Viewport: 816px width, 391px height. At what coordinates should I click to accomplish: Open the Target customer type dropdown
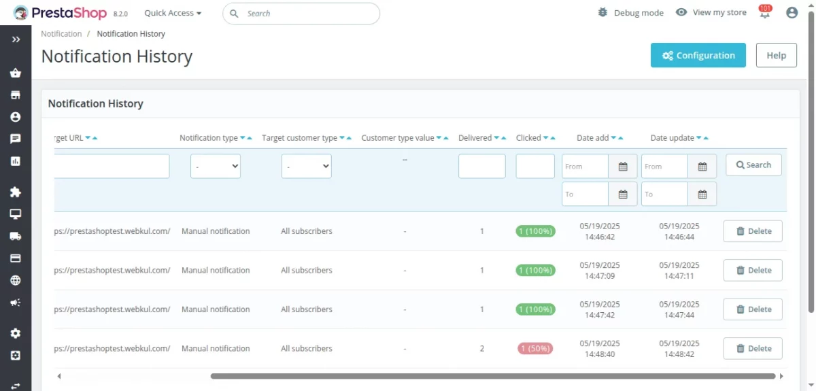pyautogui.click(x=306, y=166)
